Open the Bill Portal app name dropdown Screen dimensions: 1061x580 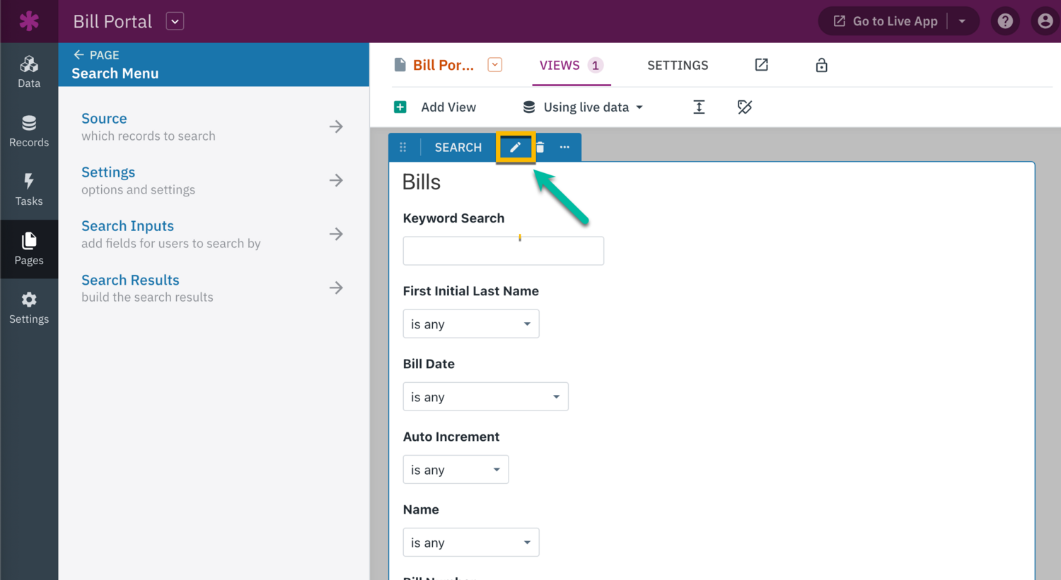(175, 21)
